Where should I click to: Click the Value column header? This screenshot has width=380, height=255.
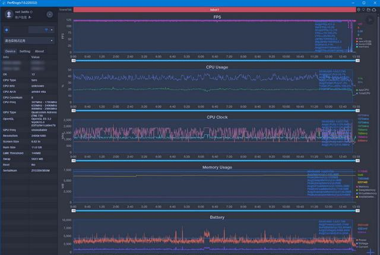click(36, 57)
